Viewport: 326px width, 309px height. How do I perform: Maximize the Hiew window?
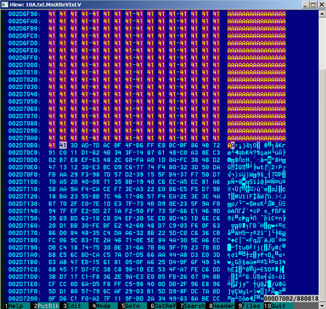(x=312, y=5)
